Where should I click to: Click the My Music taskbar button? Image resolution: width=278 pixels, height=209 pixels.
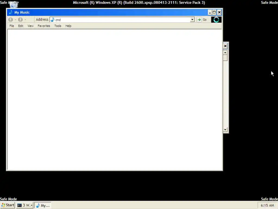click(x=43, y=205)
